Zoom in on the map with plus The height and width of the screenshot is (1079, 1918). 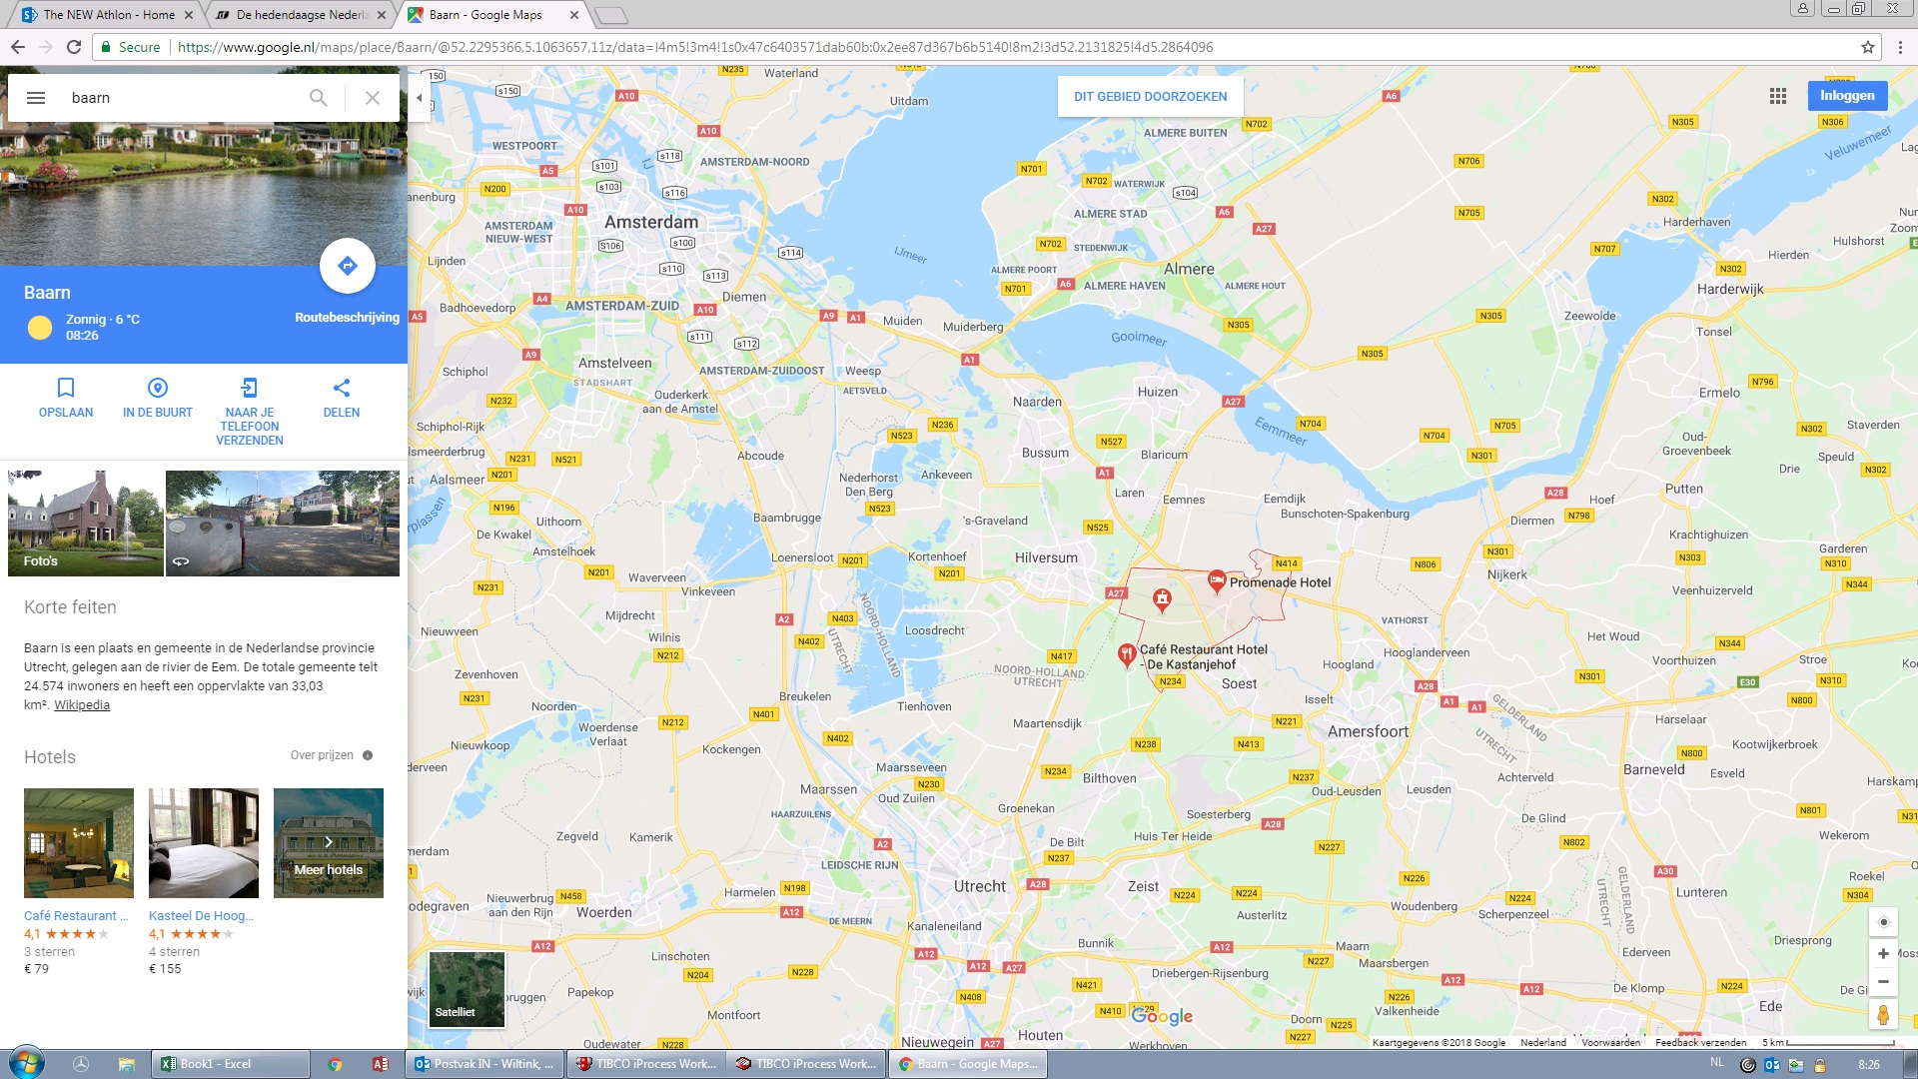tap(1883, 954)
